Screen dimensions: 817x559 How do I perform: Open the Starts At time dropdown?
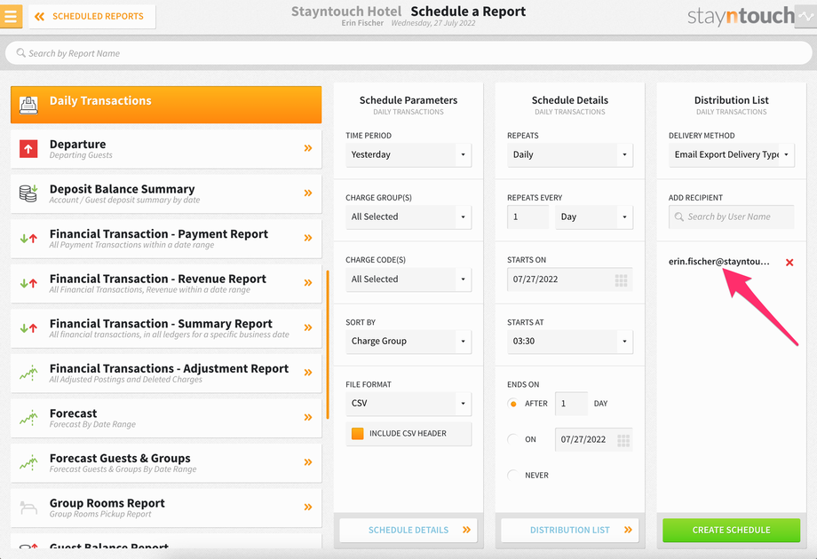coord(570,341)
